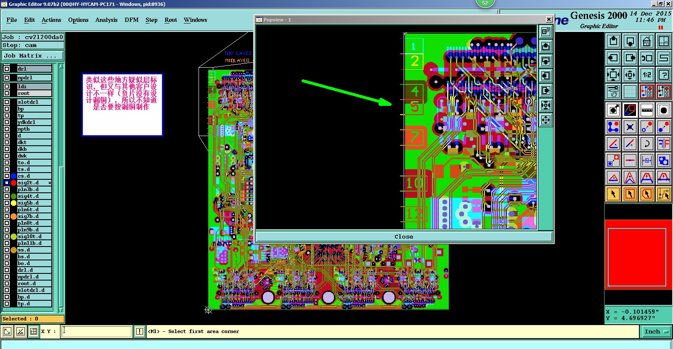
Task: Toggle the pln3b.d layer checkbox
Action: click(x=7, y=189)
